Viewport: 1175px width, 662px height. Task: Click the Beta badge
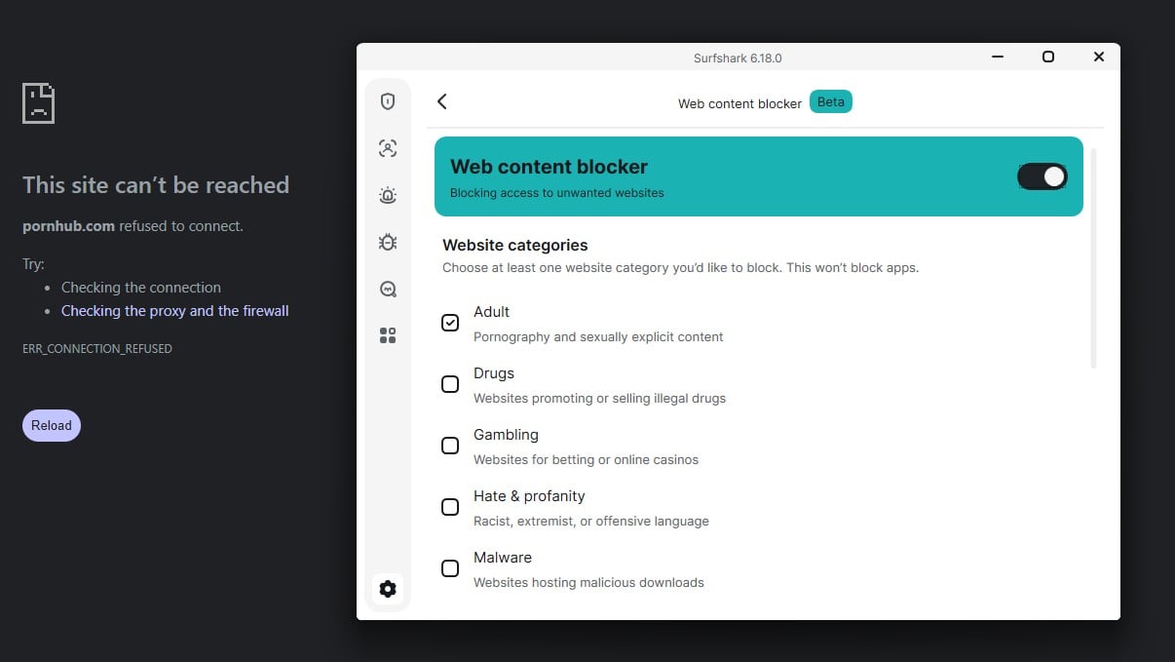pos(831,101)
